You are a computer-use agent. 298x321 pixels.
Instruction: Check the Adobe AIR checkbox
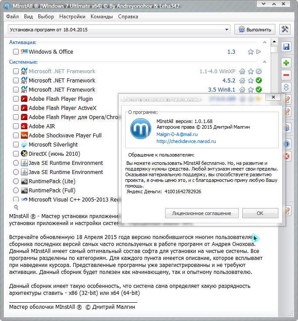pyautogui.click(x=16, y=126)
